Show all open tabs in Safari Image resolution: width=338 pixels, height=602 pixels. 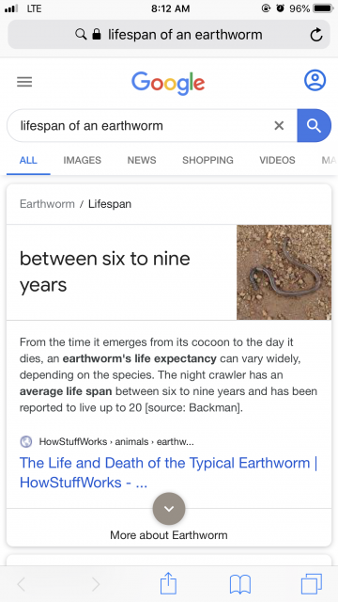click(312, 584)
